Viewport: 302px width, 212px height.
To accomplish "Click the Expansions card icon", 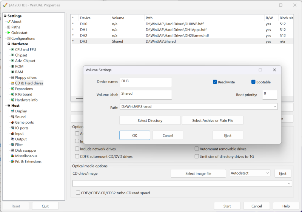I will 12,89.
